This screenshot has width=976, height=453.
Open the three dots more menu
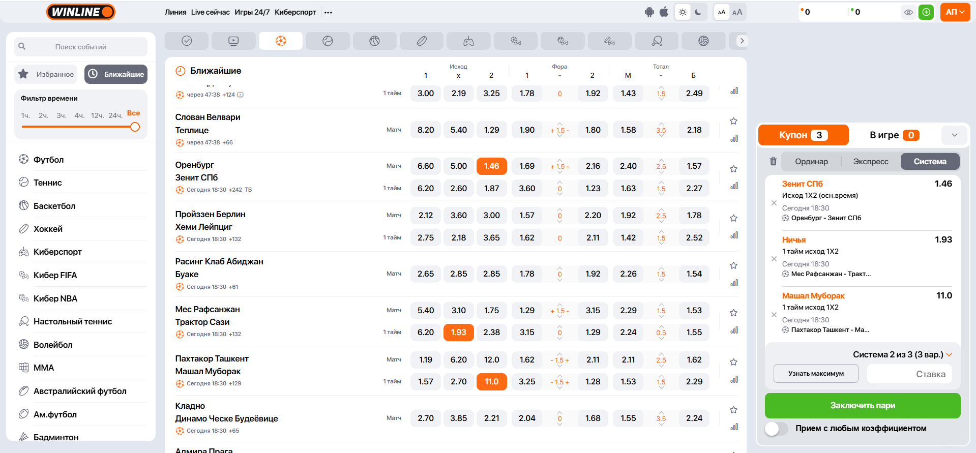click(328, 12)
